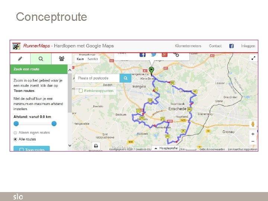Share route via Facebook in popup
The image size is (268, 201).
click(x=142, y=54)
